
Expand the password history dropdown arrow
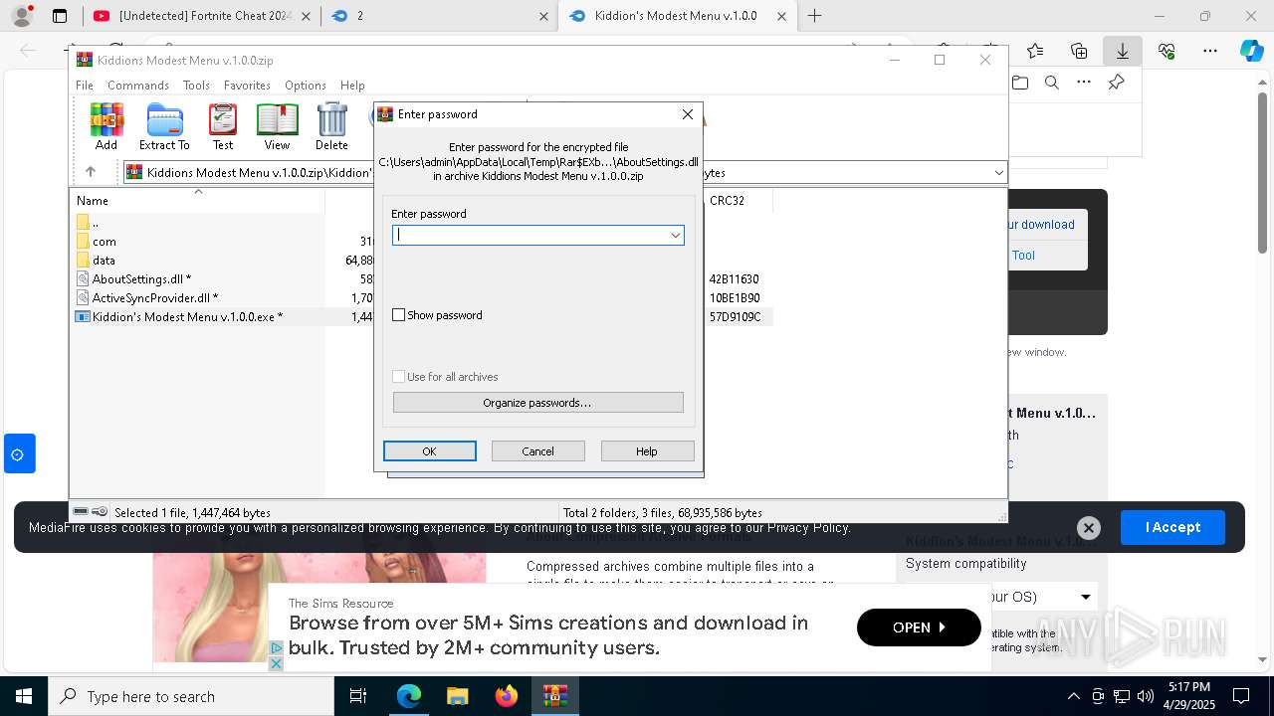pos(675,235)
